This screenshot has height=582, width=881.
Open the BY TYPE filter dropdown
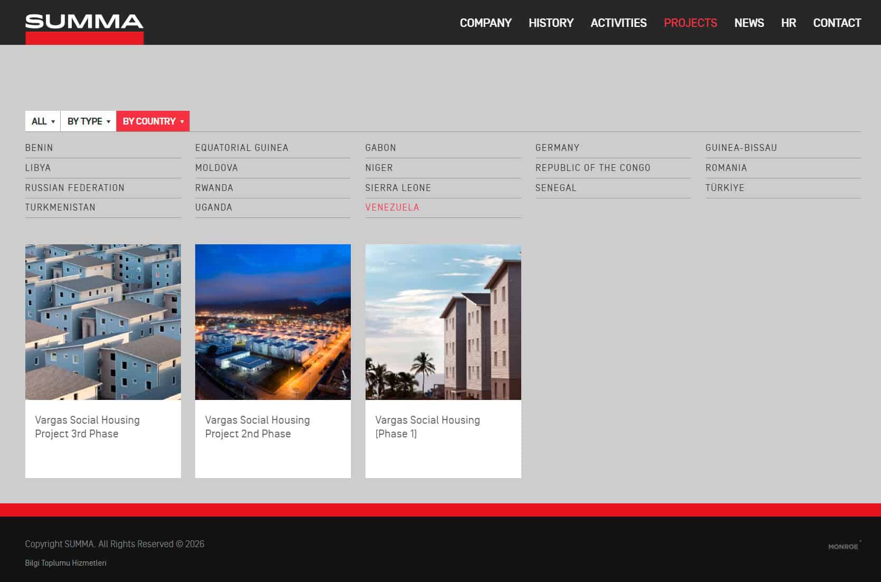click(89, 121)
